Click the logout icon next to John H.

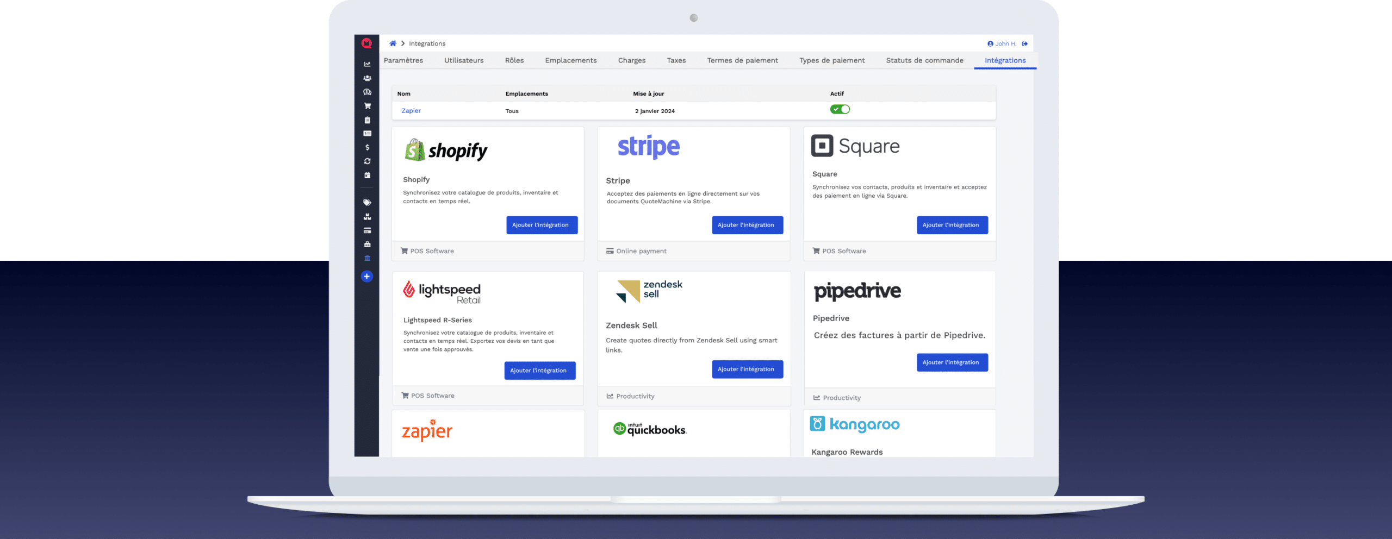(1024, 43)
